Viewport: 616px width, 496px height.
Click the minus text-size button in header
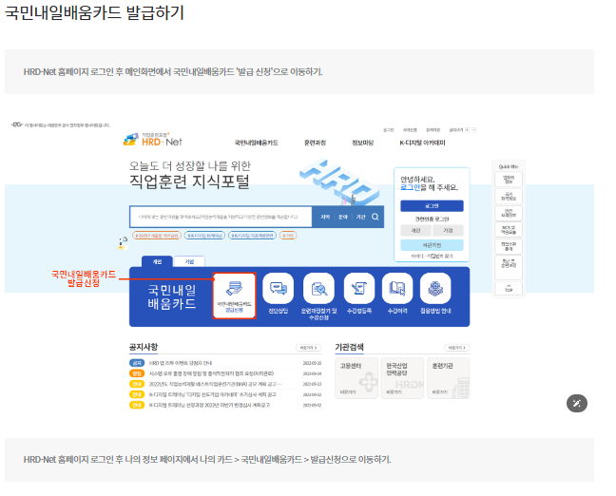tap(473, 129)
